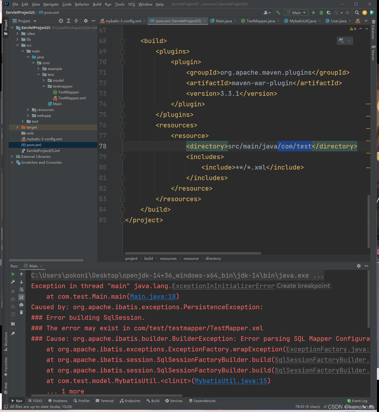This screenshot has height=412, width=379.
Task: Toggle the Project side tool window button
Action: tap(6, 27)
